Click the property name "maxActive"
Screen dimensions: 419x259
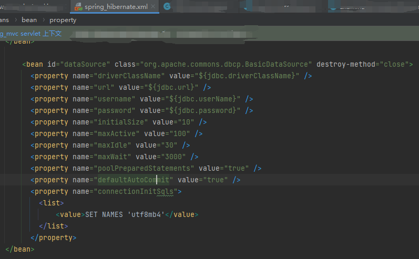pos(117,134)
